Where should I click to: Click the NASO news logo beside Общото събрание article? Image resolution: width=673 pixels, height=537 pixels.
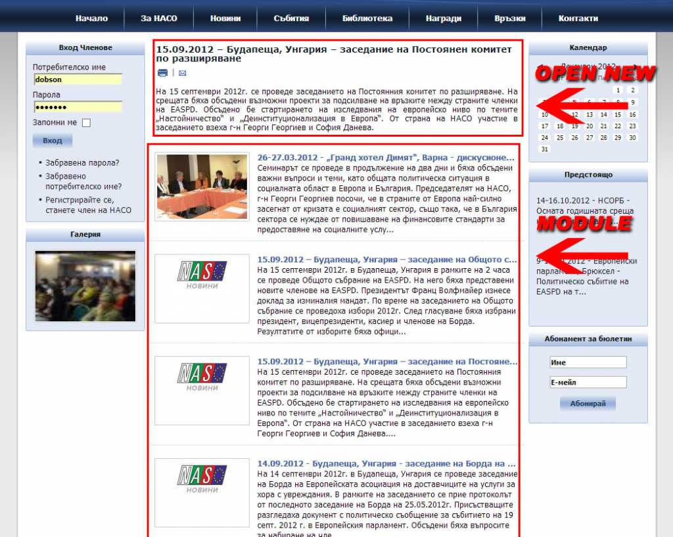click(202, 288)
